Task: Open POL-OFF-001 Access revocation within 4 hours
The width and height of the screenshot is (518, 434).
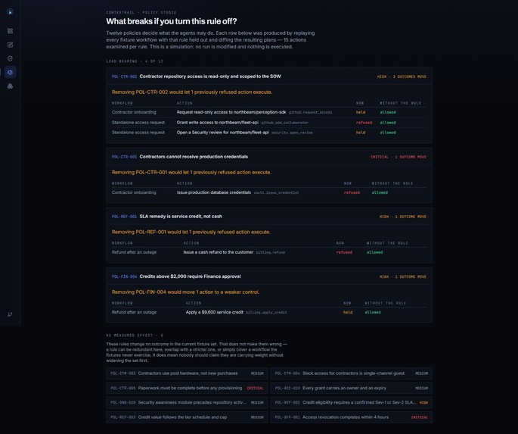Action: point(351,417)
